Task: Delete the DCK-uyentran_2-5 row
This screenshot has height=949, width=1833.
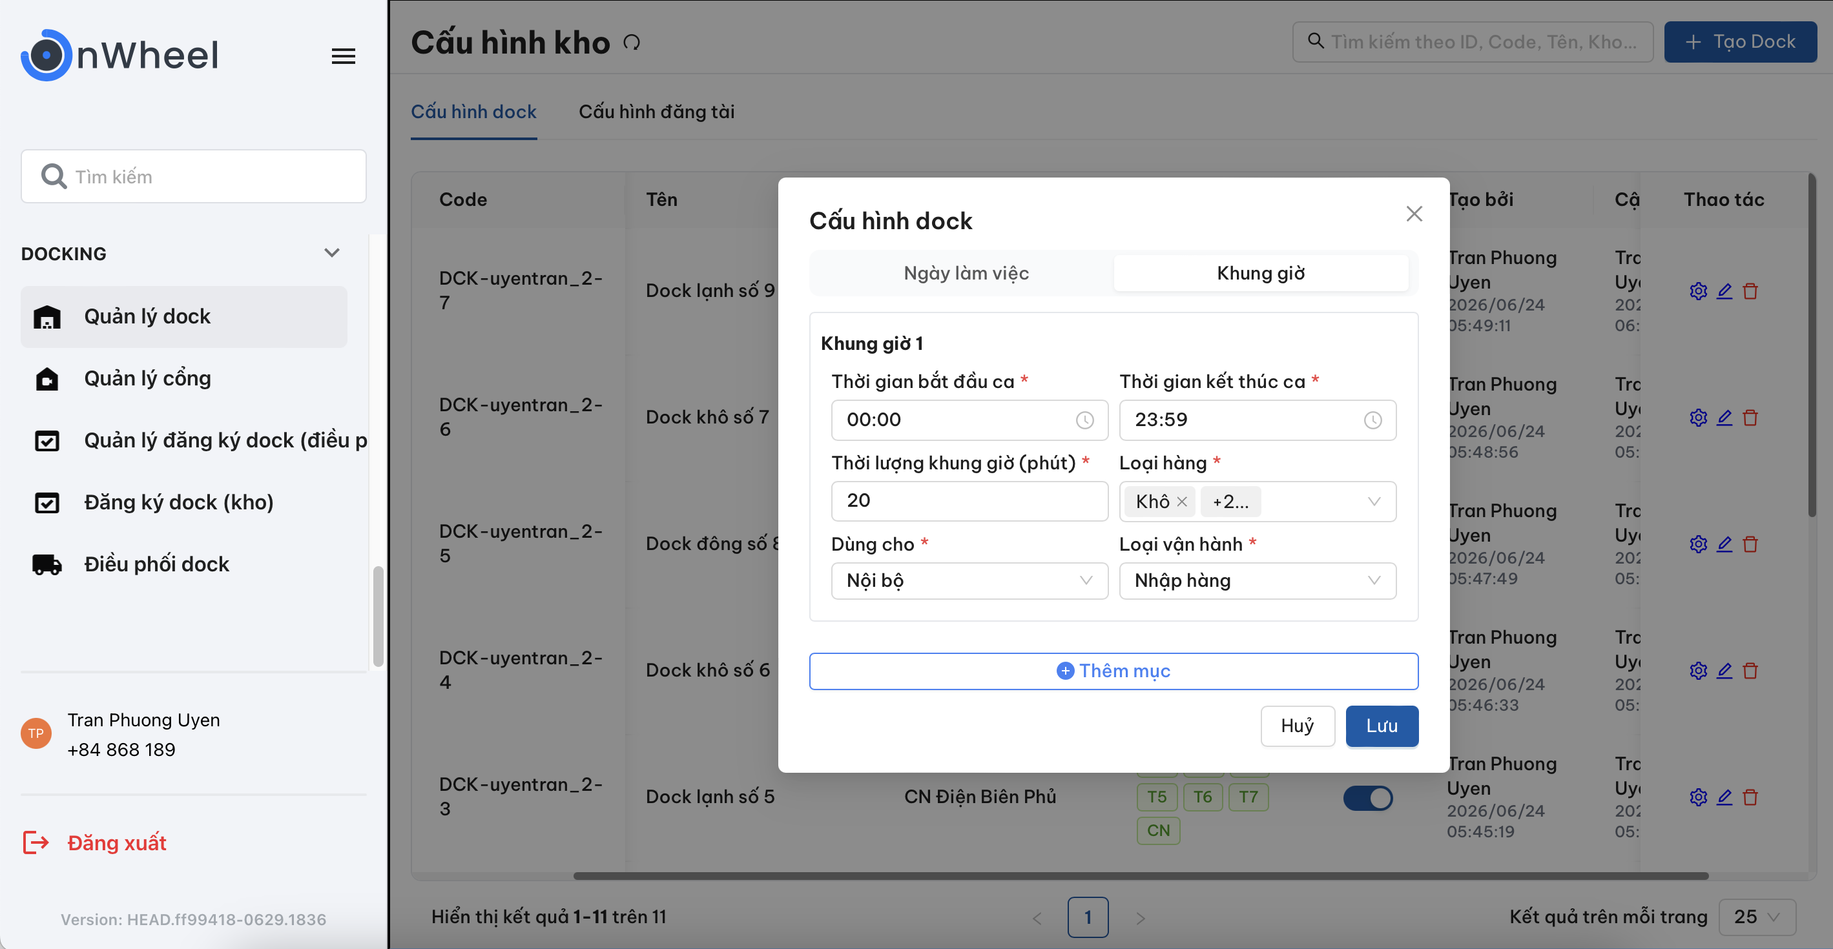Action: point(1750,544)
